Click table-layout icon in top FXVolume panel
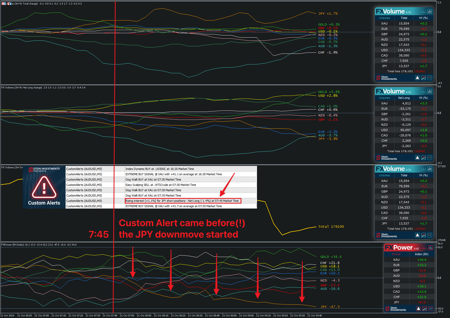450x318 pixels. pyautogui.click(x=430, y=78)
